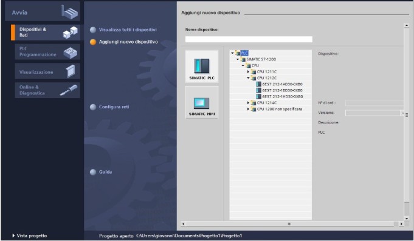Collapse the SIMATIC S7-1200 node
The image size is (414, 241).
coord(238,59)
